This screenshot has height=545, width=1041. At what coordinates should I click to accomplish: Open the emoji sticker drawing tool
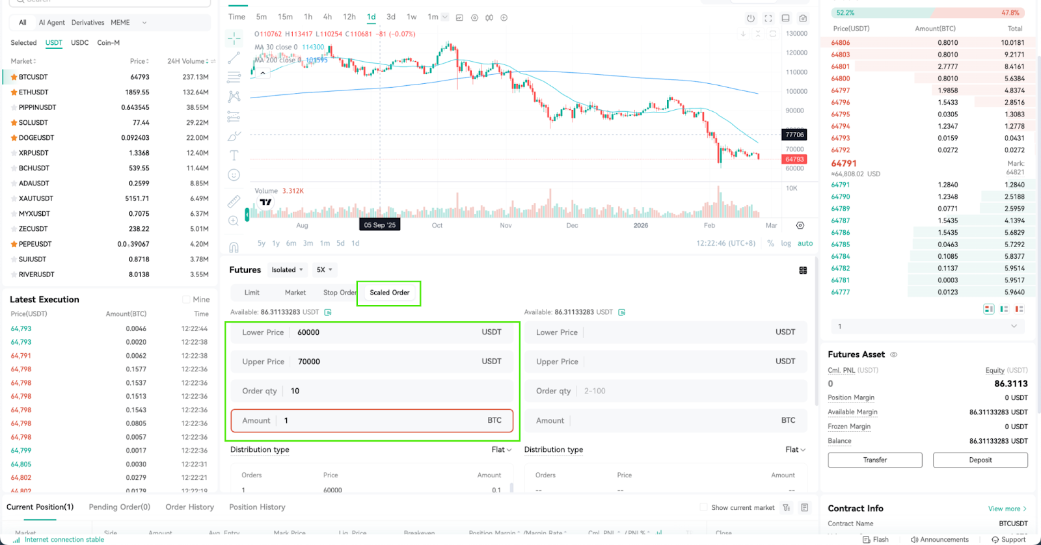pos(234,175)
